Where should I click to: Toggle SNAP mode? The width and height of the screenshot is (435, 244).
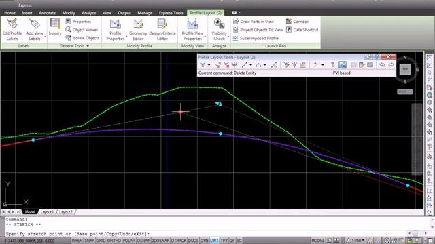pyautogui.click(x=89, y=241)
